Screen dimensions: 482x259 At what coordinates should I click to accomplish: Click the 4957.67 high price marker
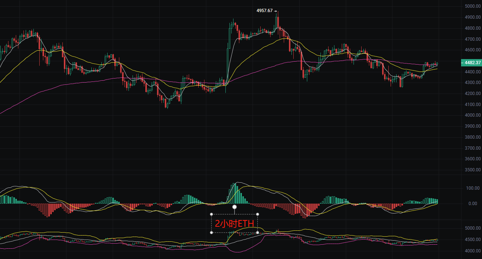264,11
